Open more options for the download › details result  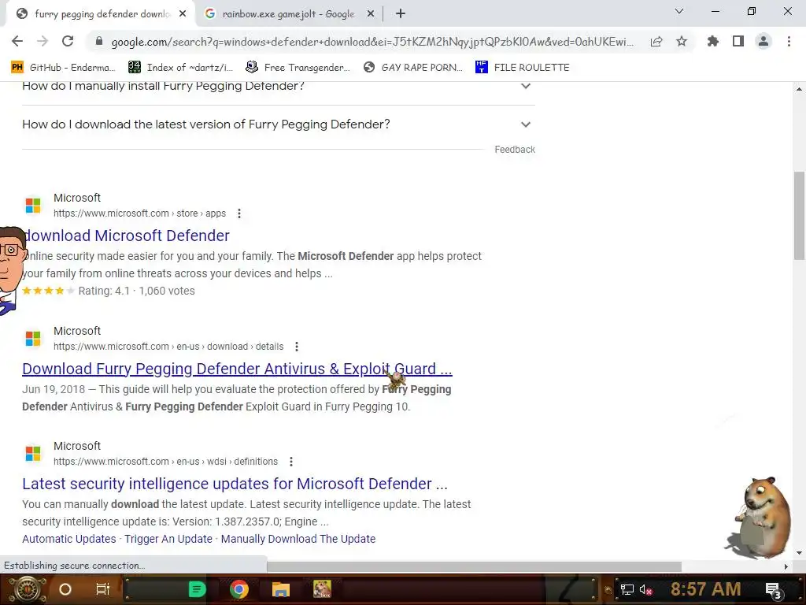click(x=297, y=347)
